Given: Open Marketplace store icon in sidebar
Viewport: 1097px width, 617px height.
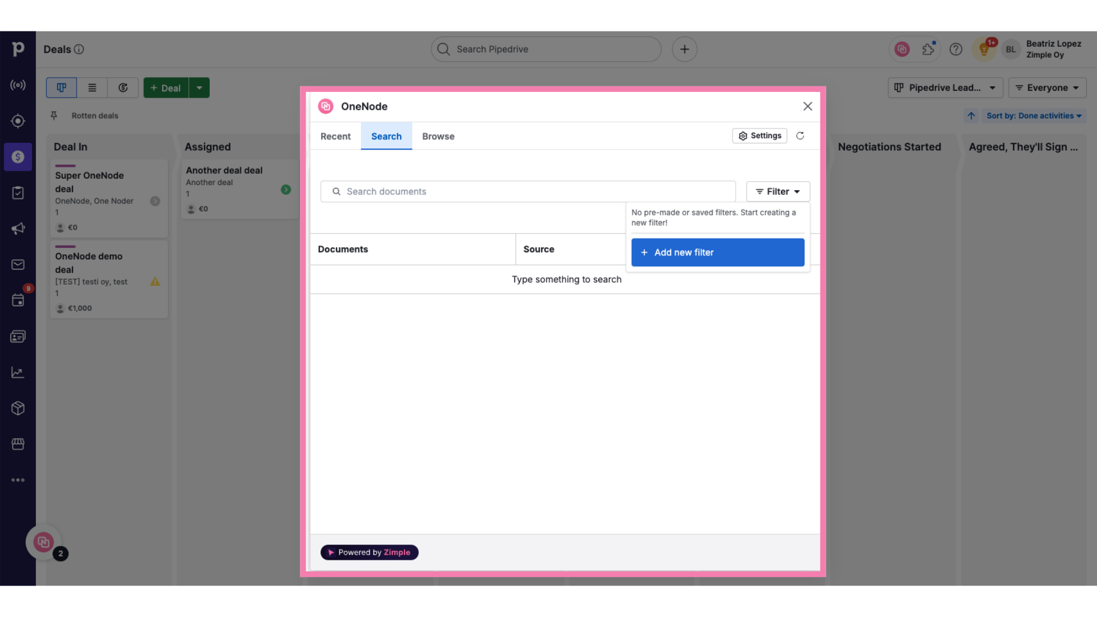Looking at the screenshot, I should (x=18, y=444).
